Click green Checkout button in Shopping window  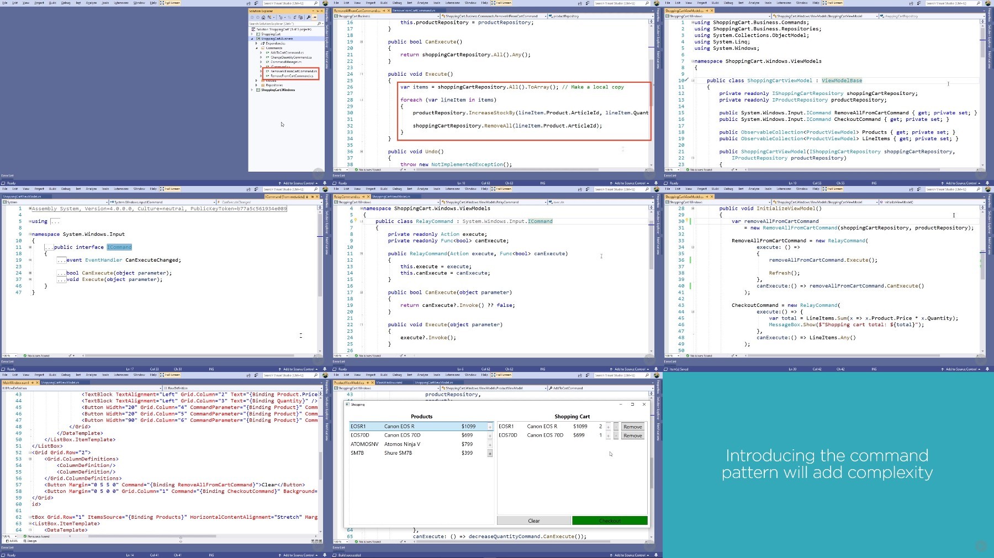pos(610,520)
